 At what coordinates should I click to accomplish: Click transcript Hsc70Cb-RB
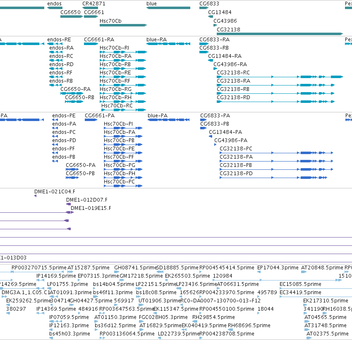point(115,64)
